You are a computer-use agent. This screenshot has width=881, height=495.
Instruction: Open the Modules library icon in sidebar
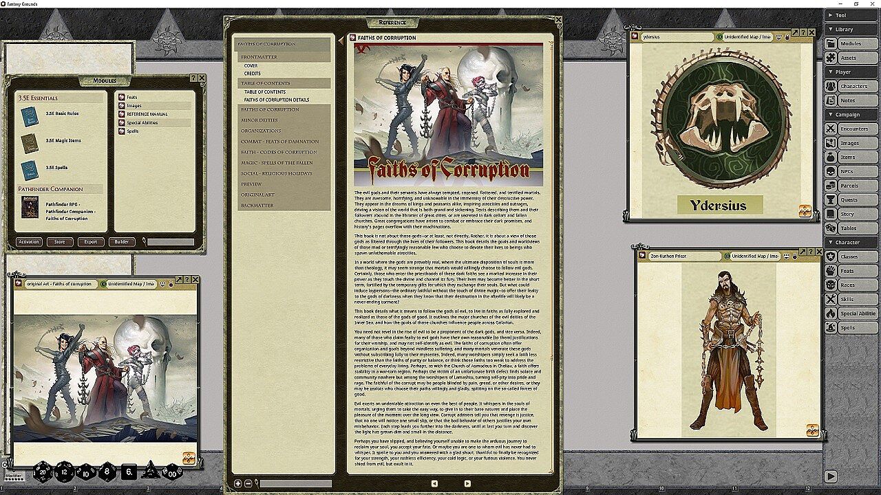831,43
